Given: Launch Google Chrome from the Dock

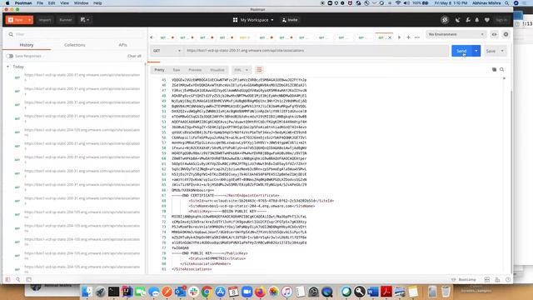Looking at the screenshot, I should [x=207, y=292].
